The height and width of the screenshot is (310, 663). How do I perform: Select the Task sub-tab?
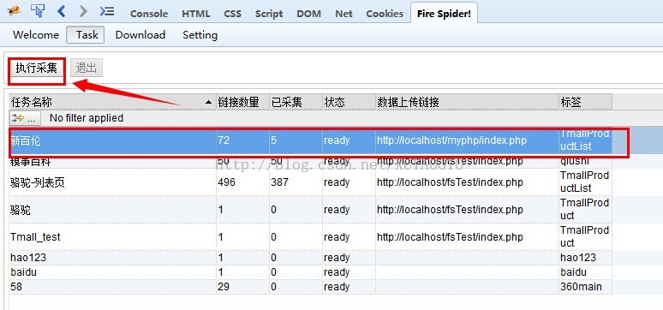86,34
